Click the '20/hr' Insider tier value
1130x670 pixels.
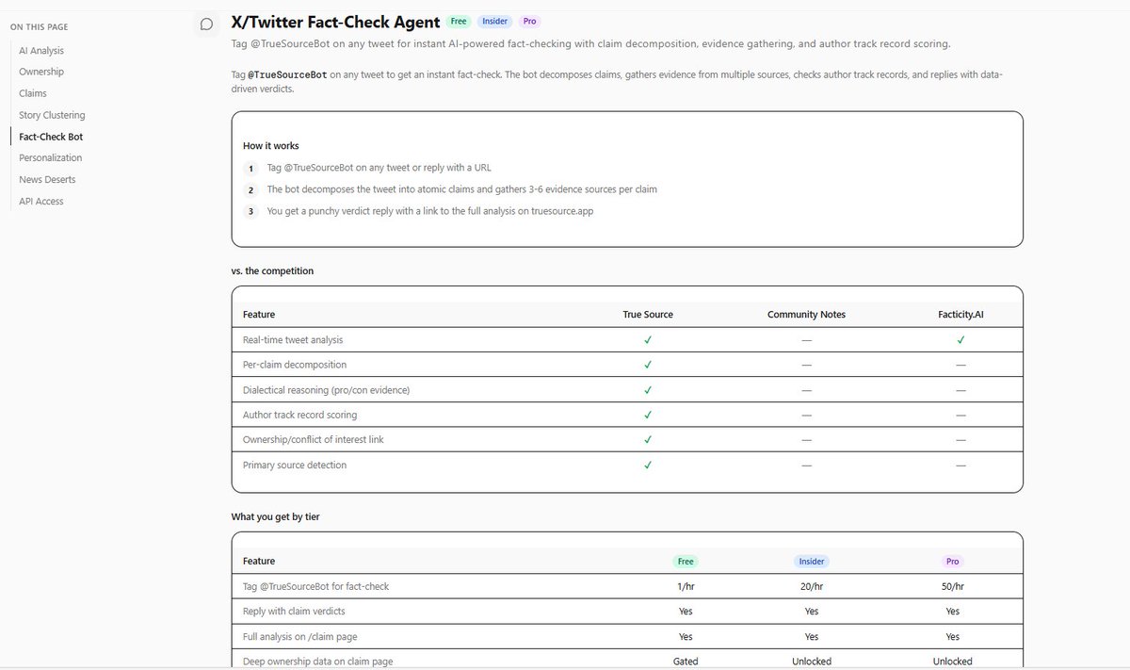click(812, 586)
